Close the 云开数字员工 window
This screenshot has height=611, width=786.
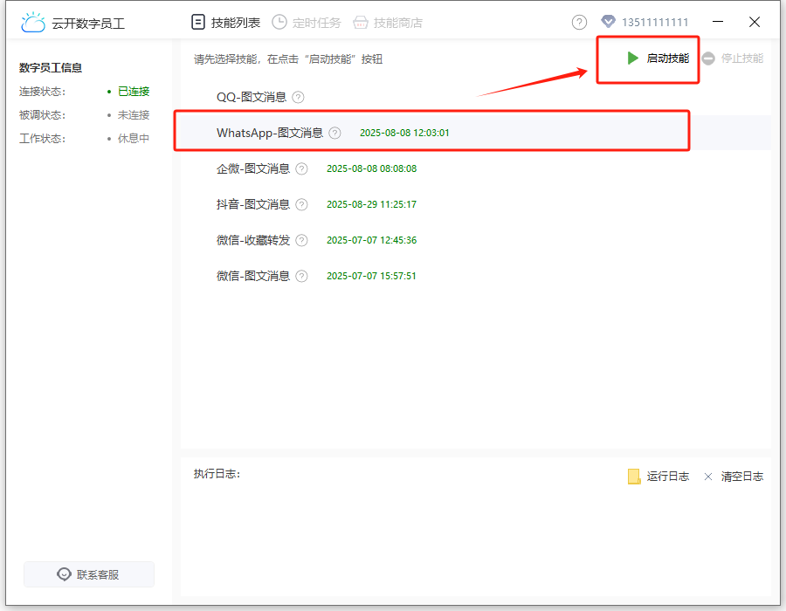(x=755, y=22)
